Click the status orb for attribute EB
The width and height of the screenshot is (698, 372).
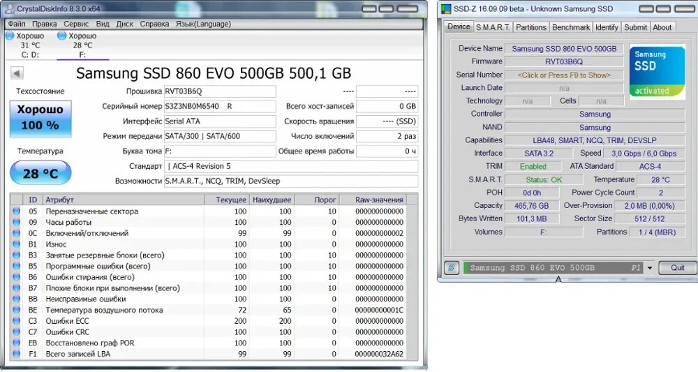(17, 343)
